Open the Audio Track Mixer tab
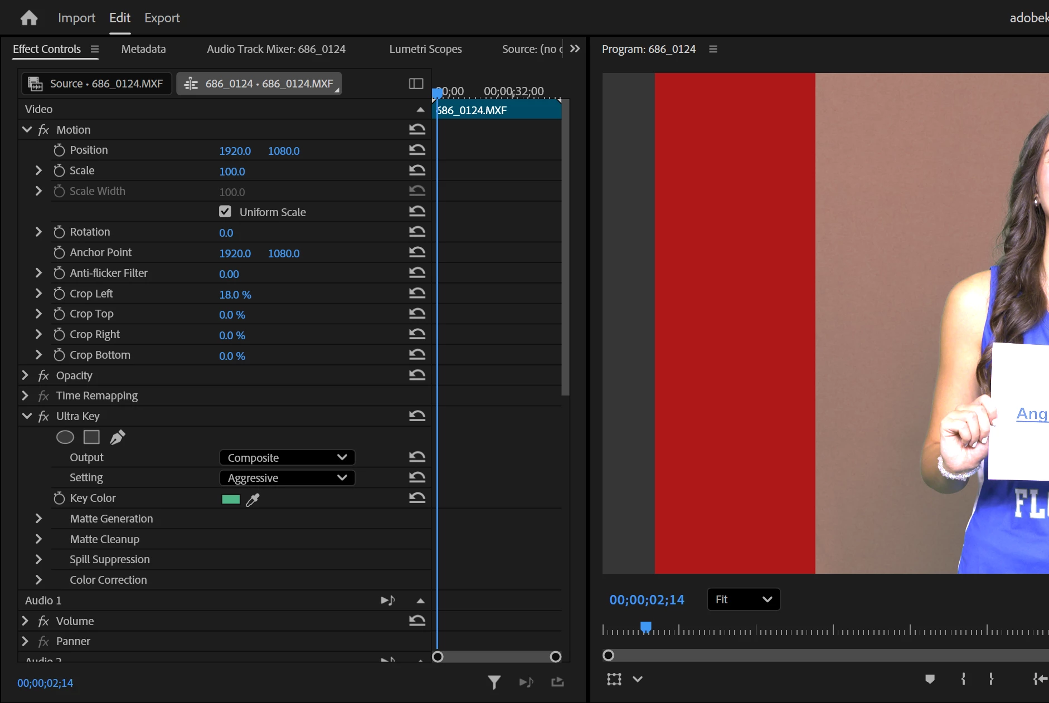 pyautogui.click(x=276, y=49)
